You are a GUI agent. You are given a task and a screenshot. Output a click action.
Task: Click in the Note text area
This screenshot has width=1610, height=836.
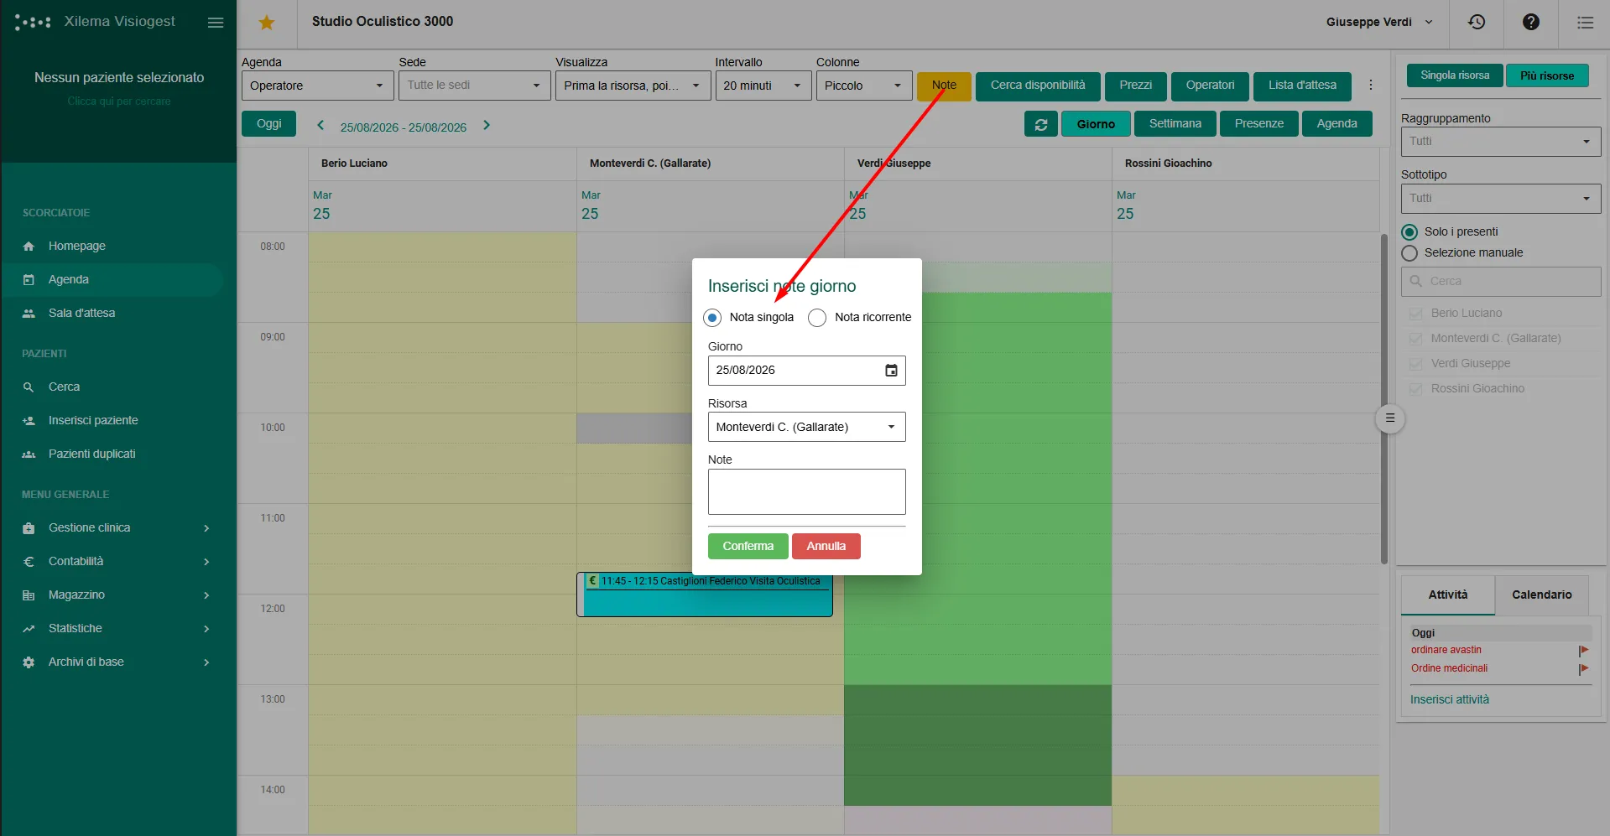tap(807, 491)
